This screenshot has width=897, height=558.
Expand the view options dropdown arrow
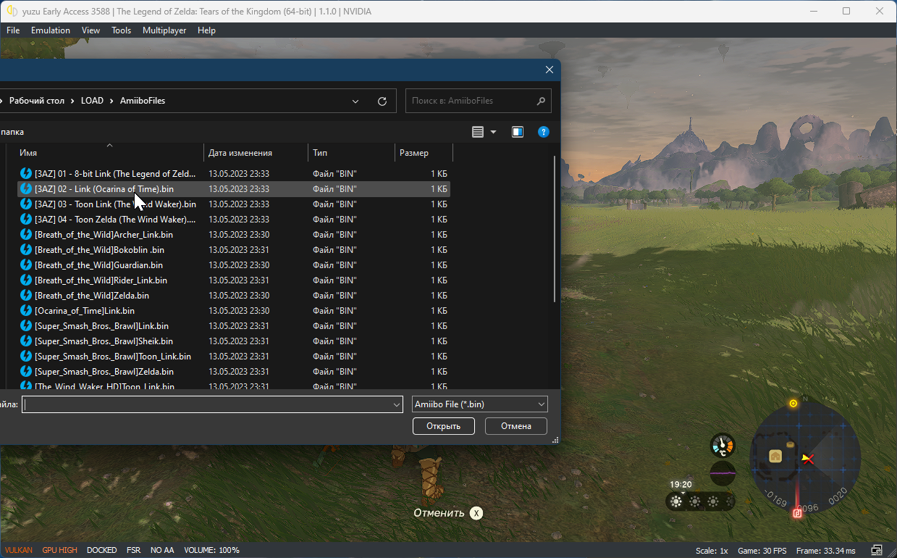point(494,132)
